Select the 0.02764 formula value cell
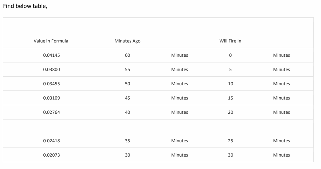Viewport: 321px width, 169px height. click(51, 112)
